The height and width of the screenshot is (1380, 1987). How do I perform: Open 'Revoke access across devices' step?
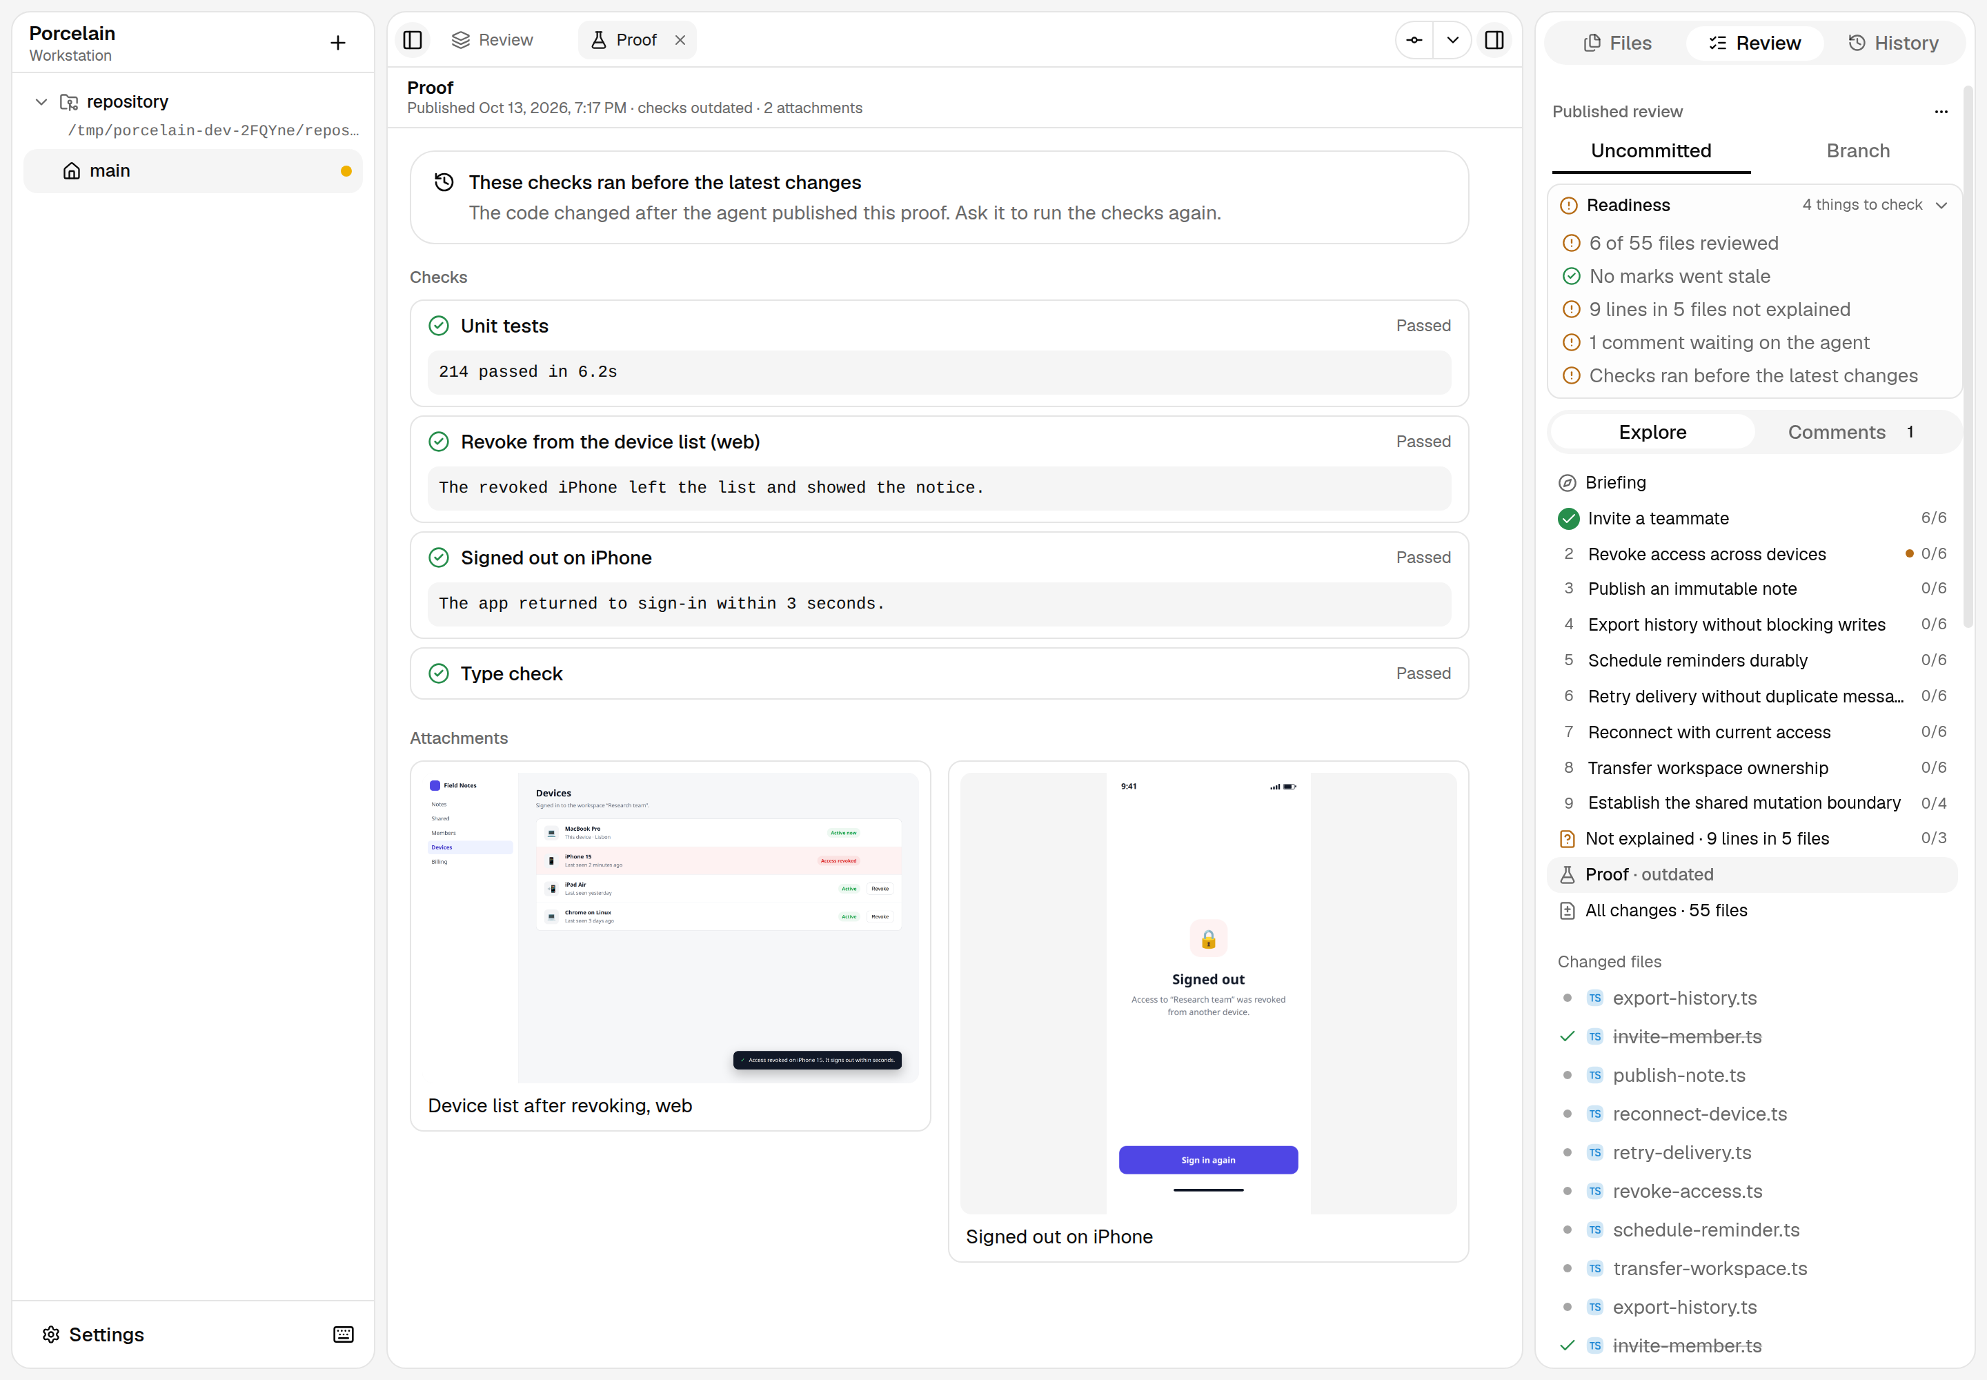click(1752, 554)
